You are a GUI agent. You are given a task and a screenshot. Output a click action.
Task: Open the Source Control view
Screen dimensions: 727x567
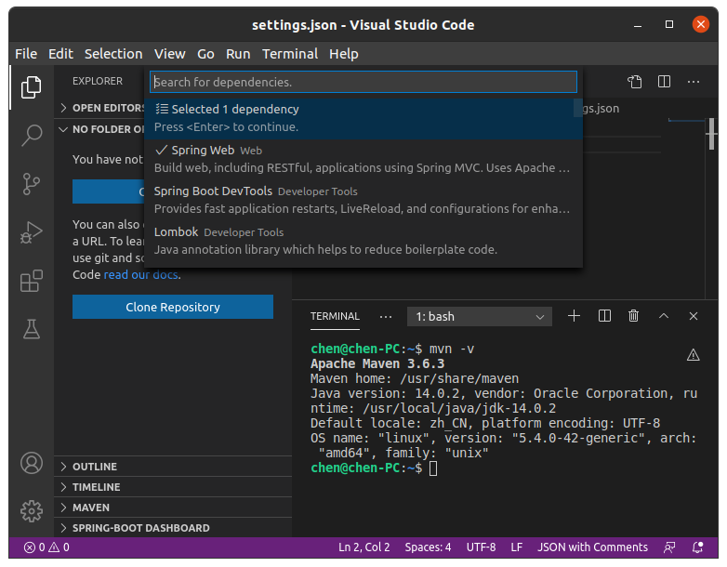pyautogui.click(x=31, y=184)
